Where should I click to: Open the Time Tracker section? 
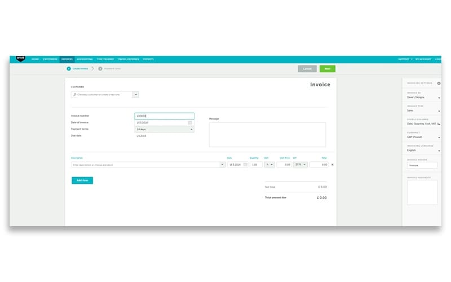[x=105, y=59]
